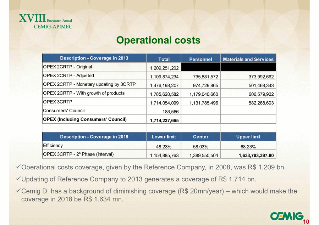Click the slide page number 10
This screenshot has width=319, height=225.
pos(306,222)
